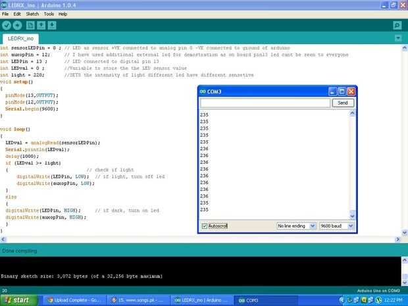Click editor vertical scroll down arrow
408x306 pixels.
(405, 232)
